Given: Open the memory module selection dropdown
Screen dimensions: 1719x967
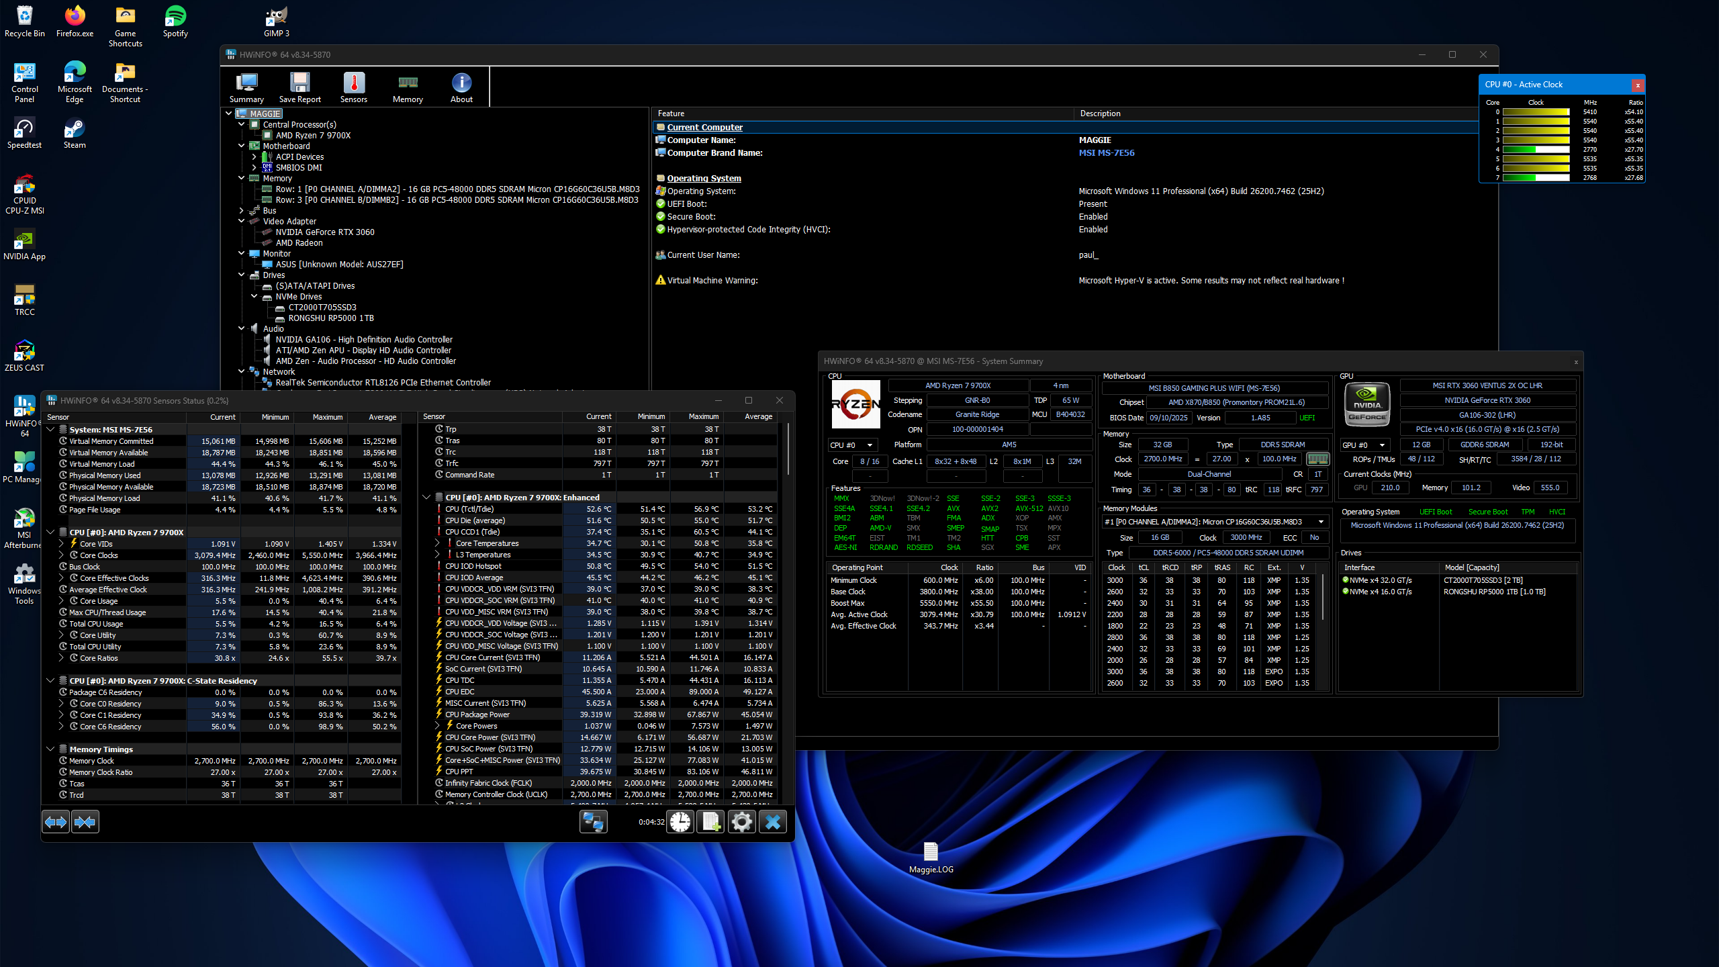Looking at the screenshot, I should click(1215, 522).
